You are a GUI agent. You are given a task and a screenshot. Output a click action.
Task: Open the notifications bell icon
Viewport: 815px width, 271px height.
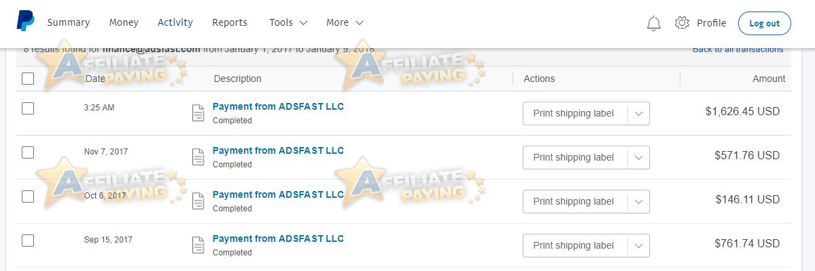click(654, 23)
